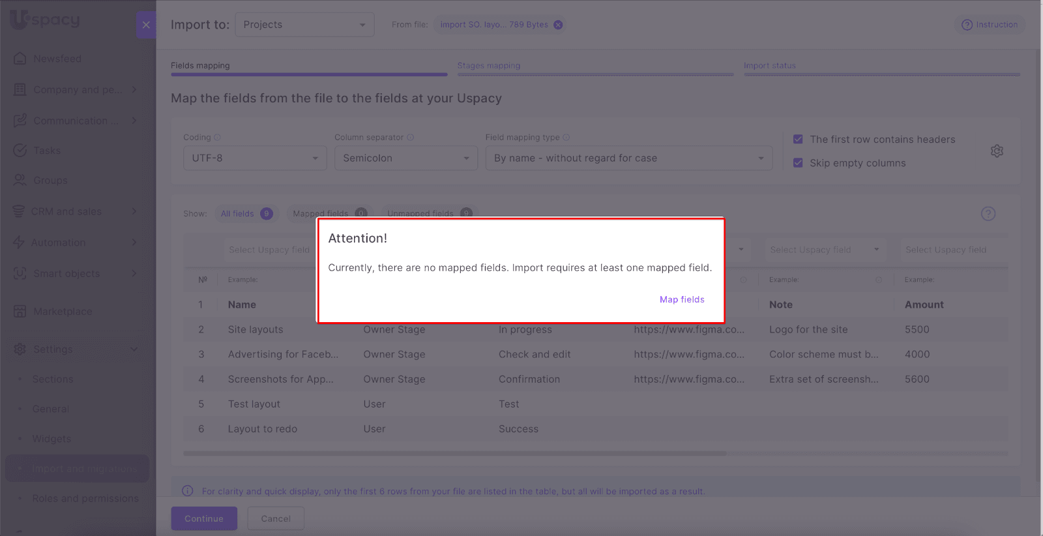This screenshot has width=1043, height=536.
Task: Toggle 'Skip empty columns' checkbox
Action: pyautogui.click(x=798, y=163)
